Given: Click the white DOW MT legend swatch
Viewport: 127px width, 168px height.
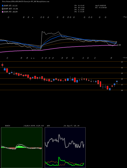Looking at the screenshot, I should [3, 9].
